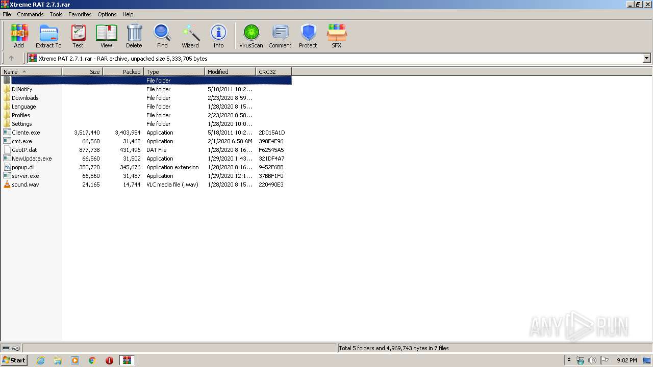Create SFX archive icon
Screen dimensions: 653x367
pos(337,36)
